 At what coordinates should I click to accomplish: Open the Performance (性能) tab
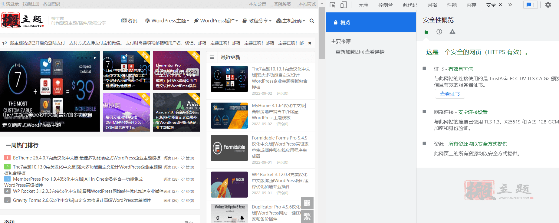pyautogui.click(x=452, y=5)
